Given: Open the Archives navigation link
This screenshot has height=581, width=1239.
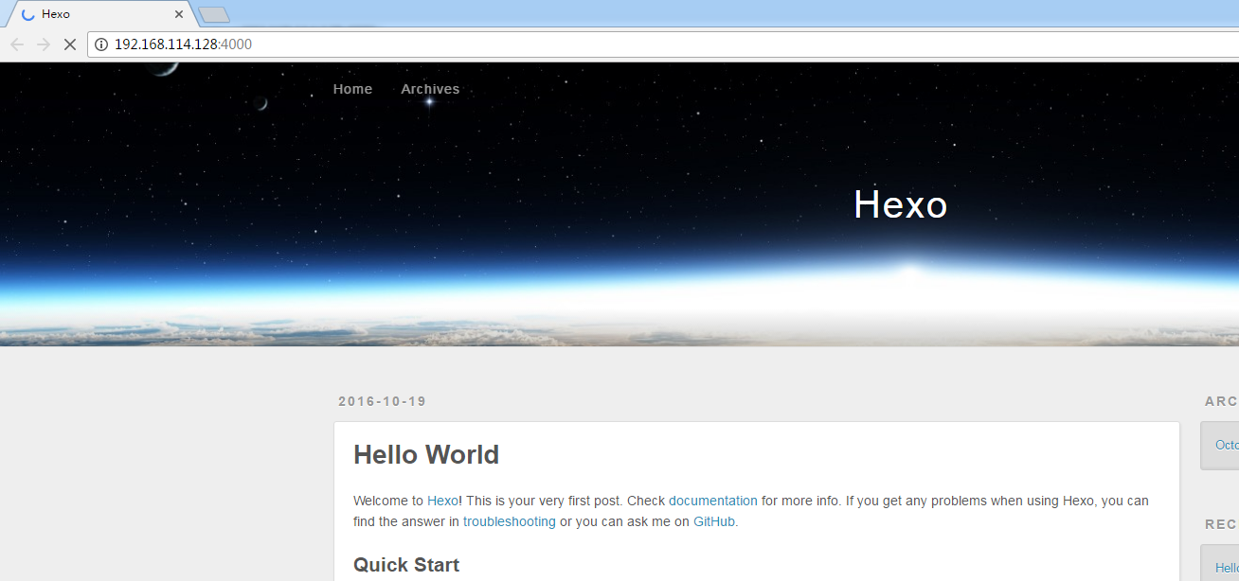Looking at the screenshot, I should point(430,89).
